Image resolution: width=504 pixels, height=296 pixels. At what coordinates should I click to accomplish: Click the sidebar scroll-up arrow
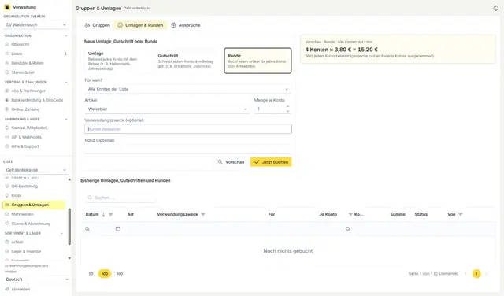69,179
